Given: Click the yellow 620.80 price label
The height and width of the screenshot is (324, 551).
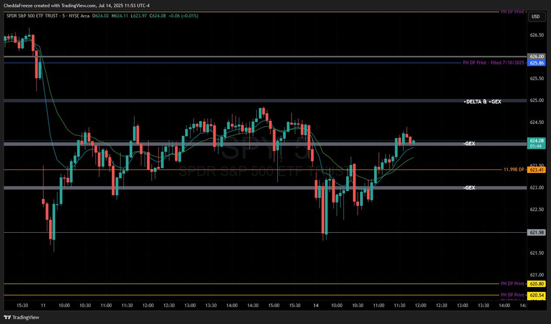Looking at the screenshot, I should 537,284.
